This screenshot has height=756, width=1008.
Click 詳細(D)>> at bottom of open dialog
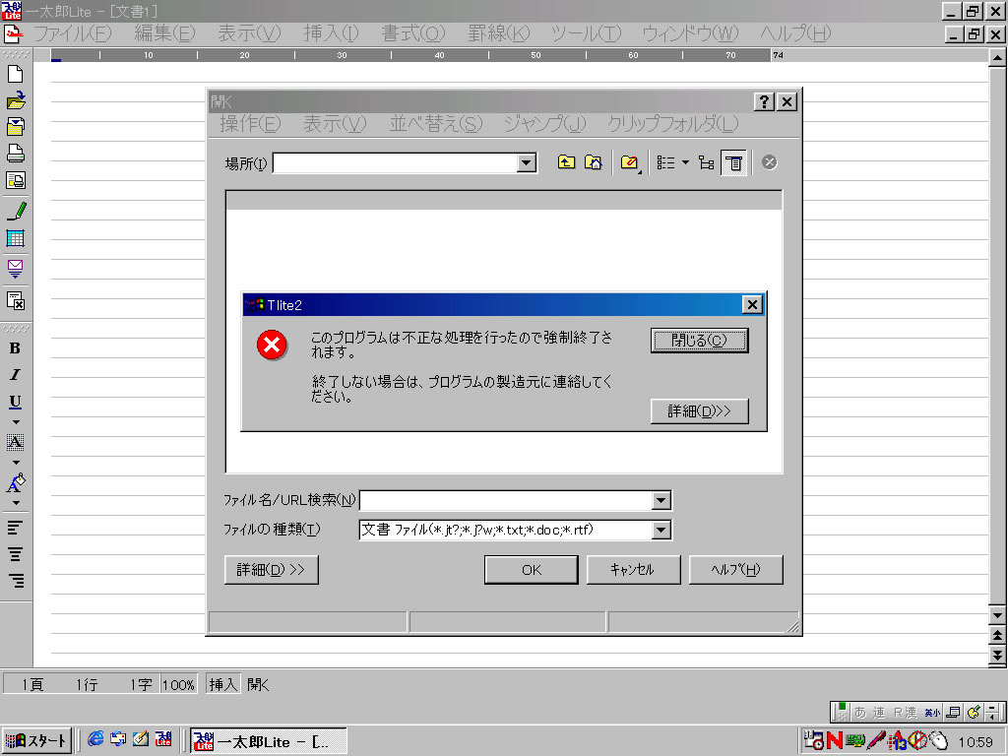[272, 570]
